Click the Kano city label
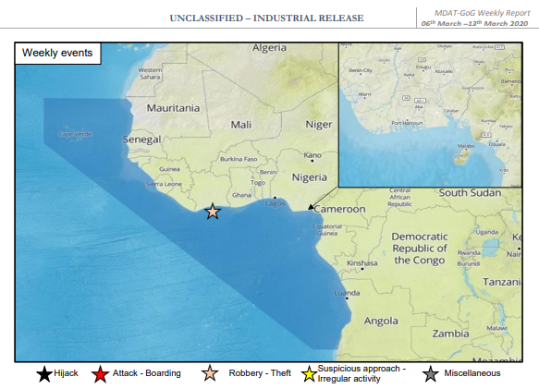Image resolution: width=539 pixels, height=389 pixels. coord(312,155)
